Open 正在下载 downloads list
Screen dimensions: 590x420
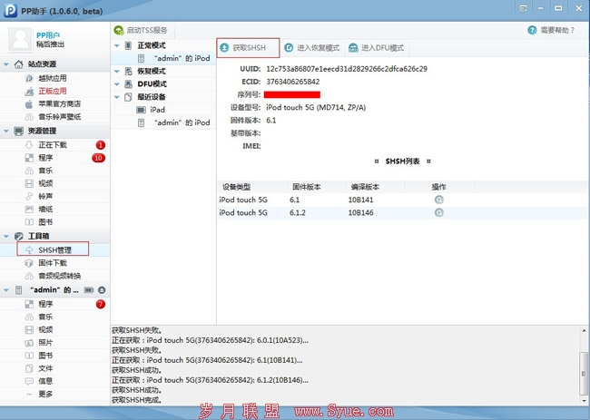(x=53, y=145)
